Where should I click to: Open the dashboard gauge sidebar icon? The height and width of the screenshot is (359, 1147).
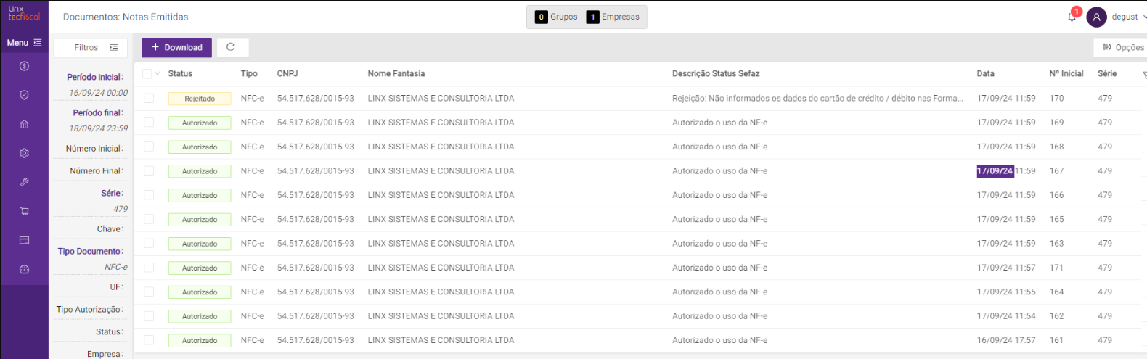[24, 269]
